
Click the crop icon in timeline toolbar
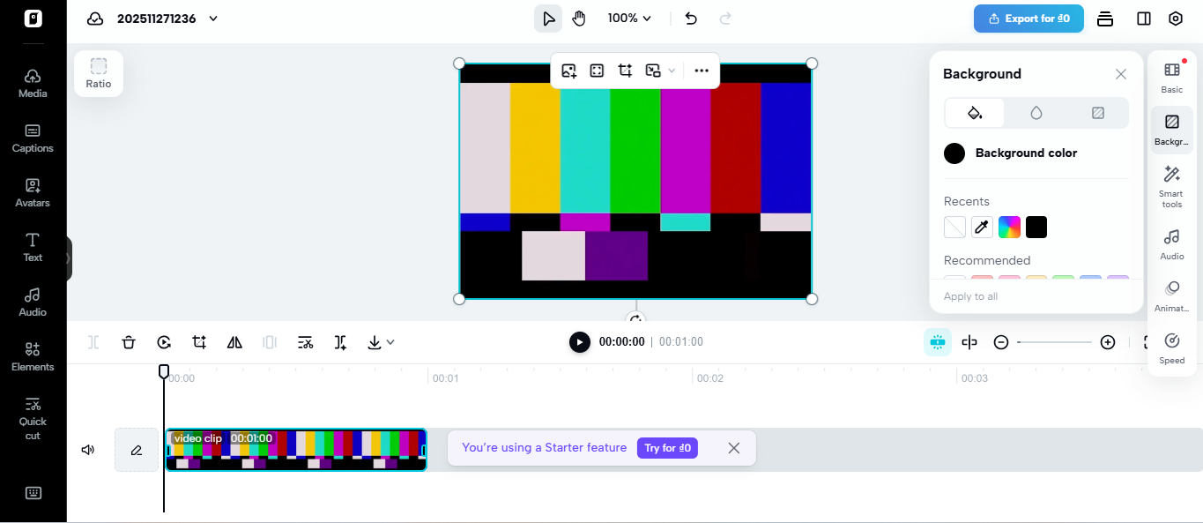[x=199, y=342]
